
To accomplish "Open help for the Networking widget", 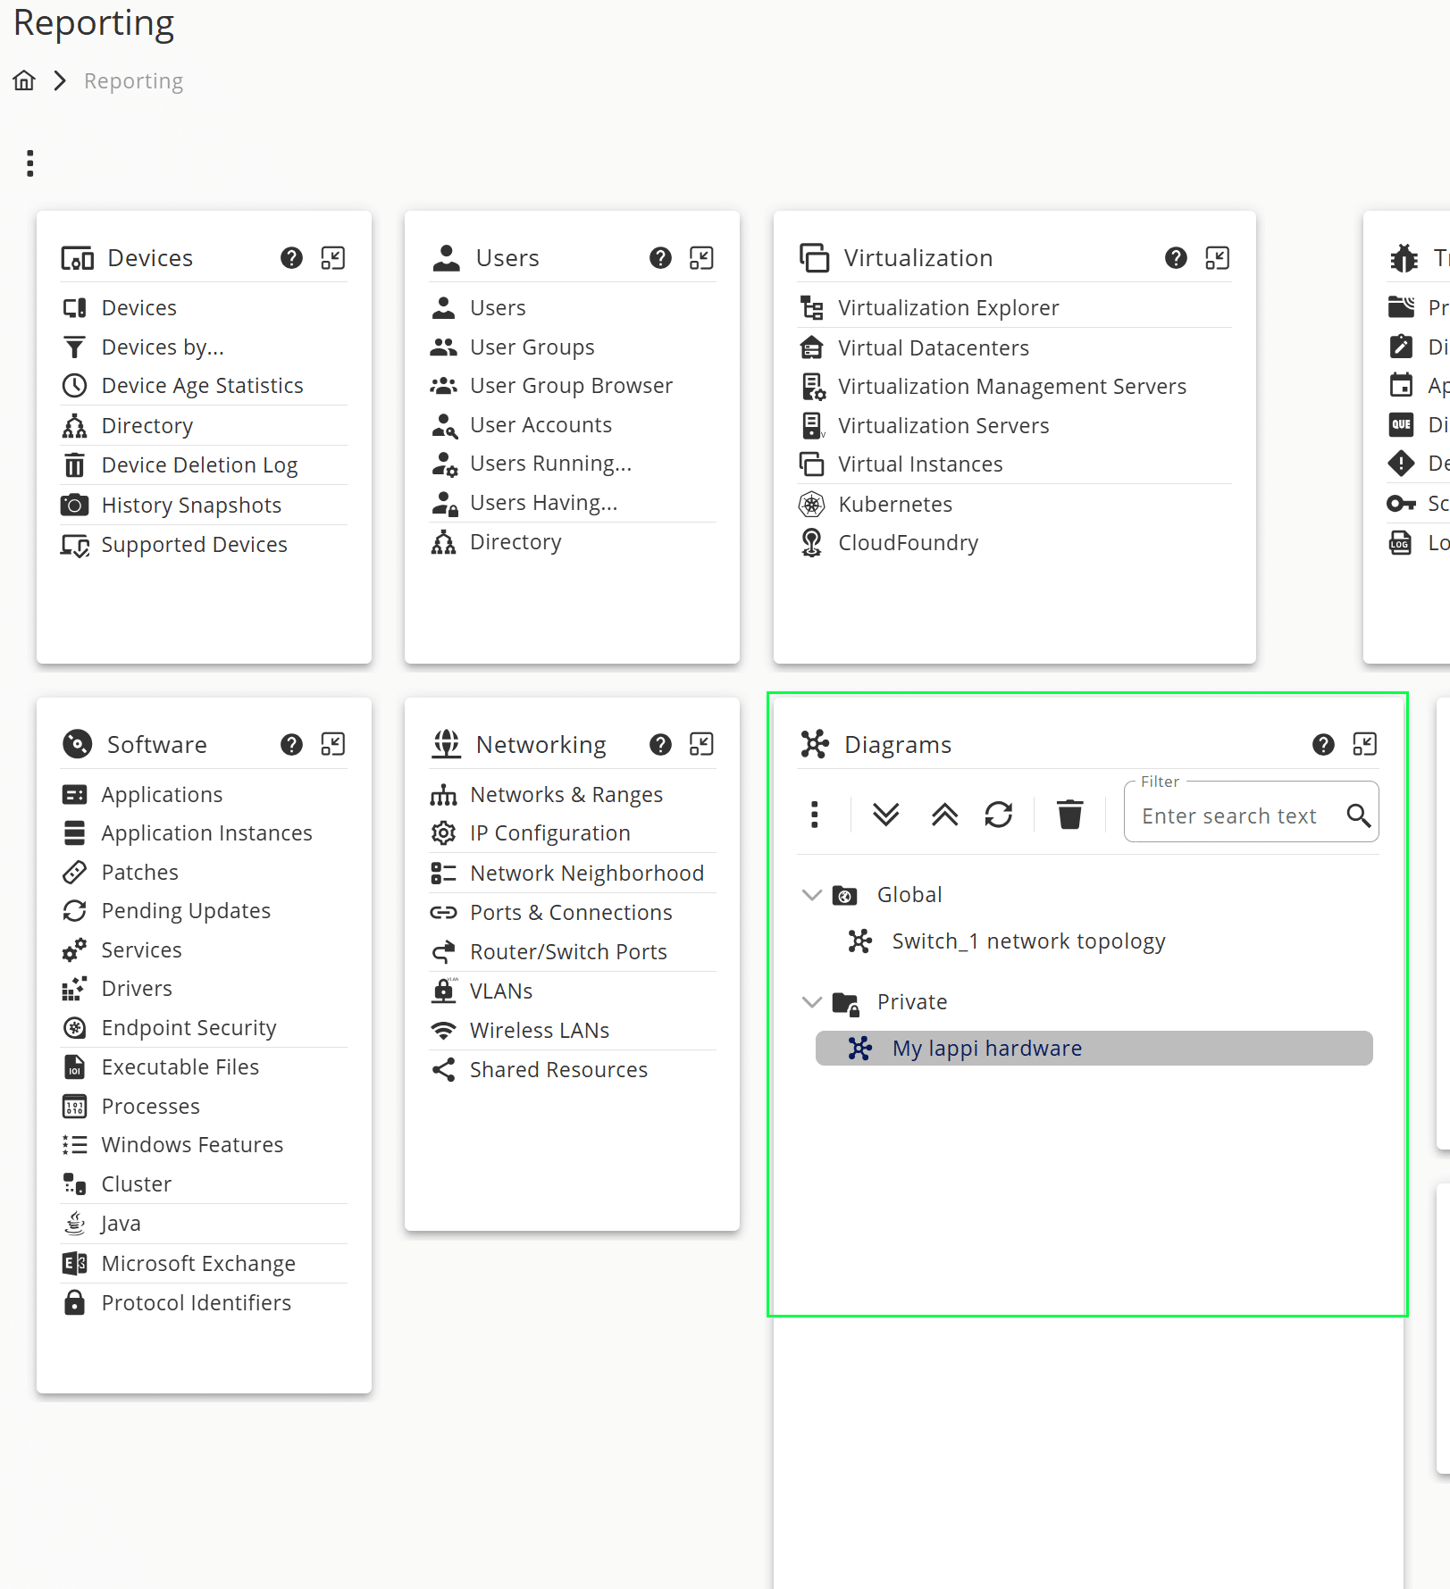I will pyautogui.click(x=660, y=744).
